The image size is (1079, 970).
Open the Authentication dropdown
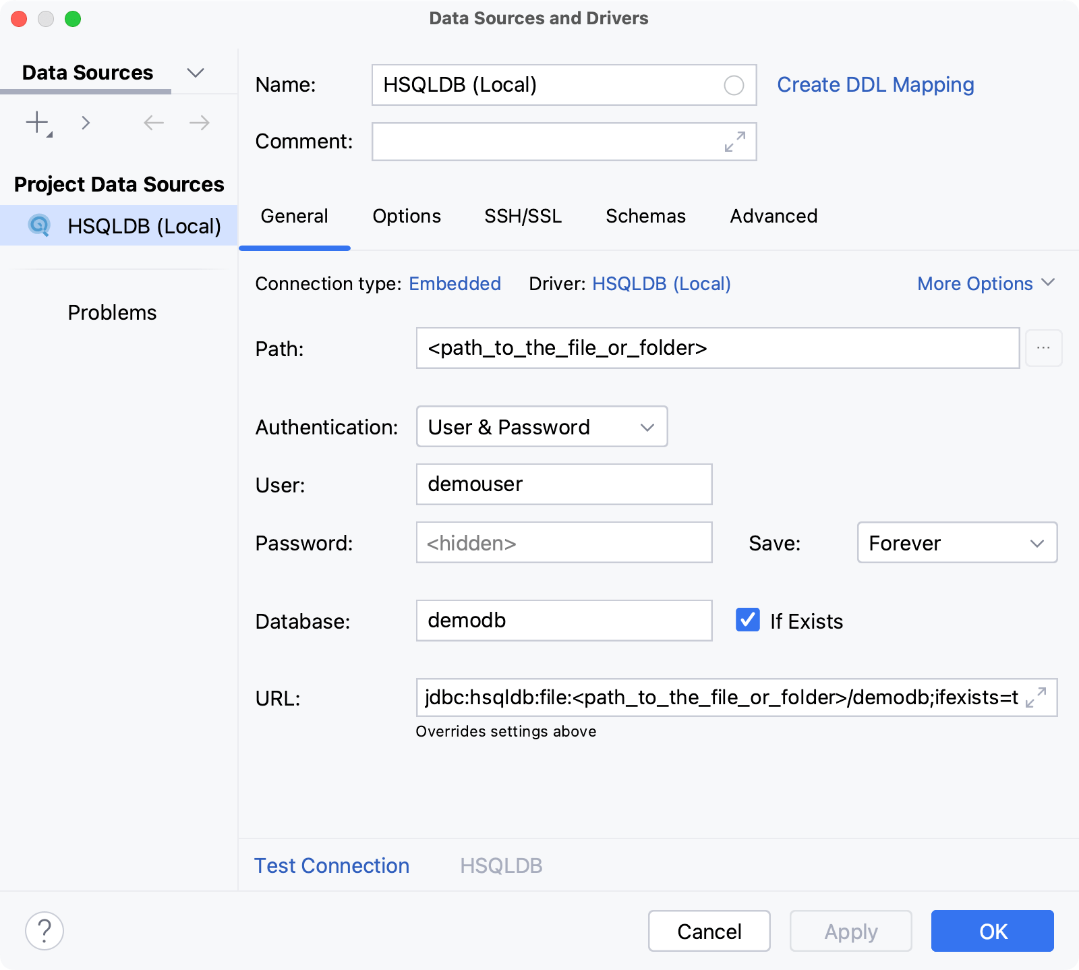541,426
